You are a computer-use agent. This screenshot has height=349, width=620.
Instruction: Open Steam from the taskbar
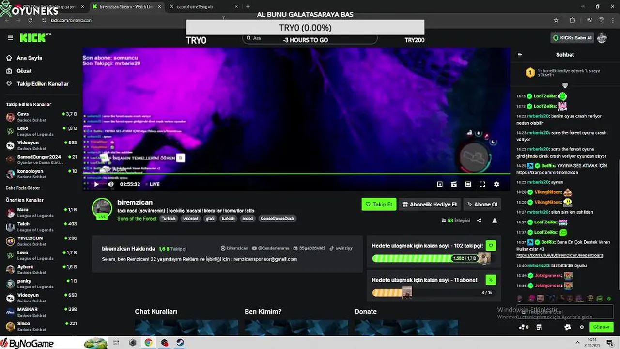click(180, 343)
